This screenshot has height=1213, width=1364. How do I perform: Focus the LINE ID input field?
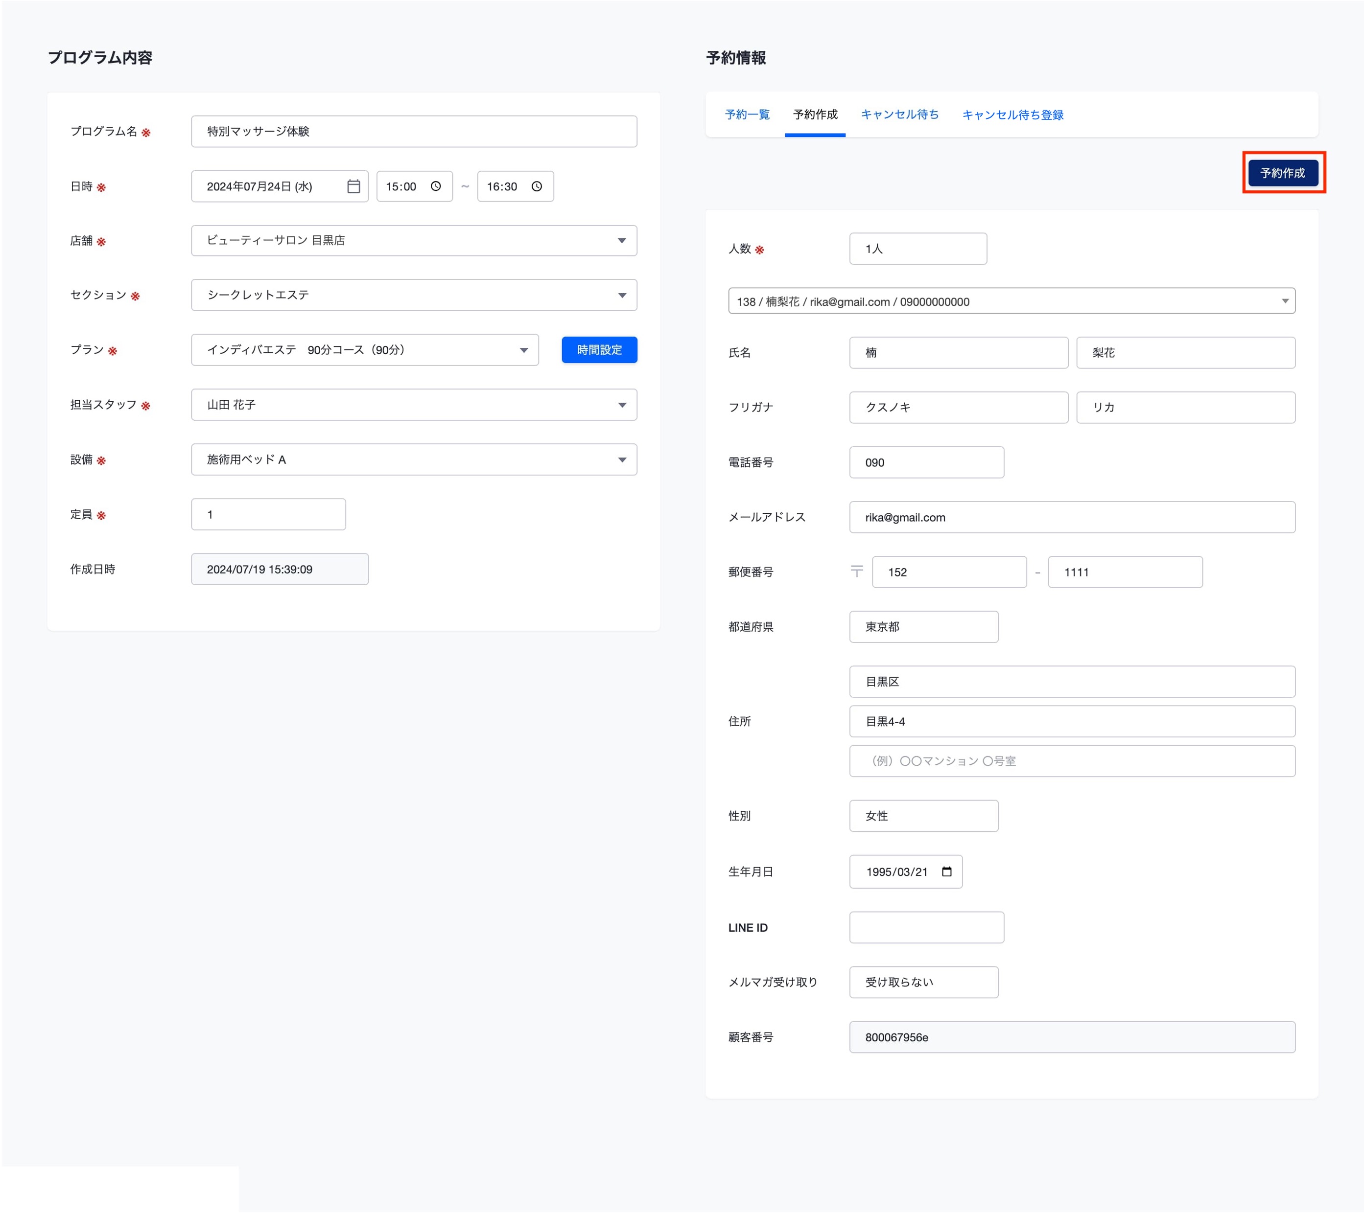tap(926, 928)
